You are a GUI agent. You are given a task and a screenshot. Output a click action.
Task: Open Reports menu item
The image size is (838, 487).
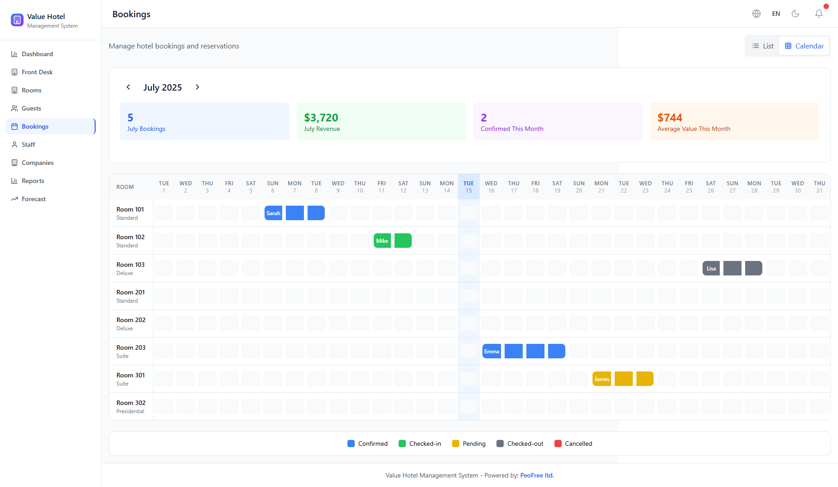[x=33, y=181]
